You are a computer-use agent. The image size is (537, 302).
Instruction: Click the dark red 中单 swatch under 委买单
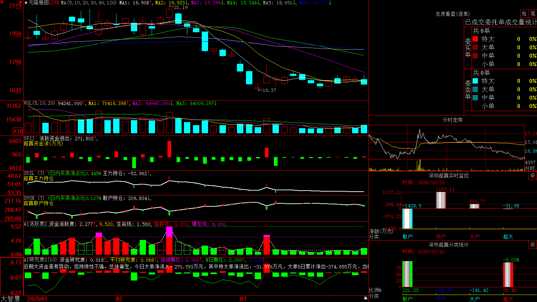pyautogui.click(x=475, y=56)
